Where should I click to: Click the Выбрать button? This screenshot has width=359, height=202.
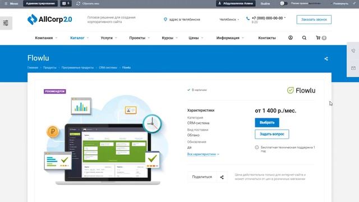[x=267, y=122]
